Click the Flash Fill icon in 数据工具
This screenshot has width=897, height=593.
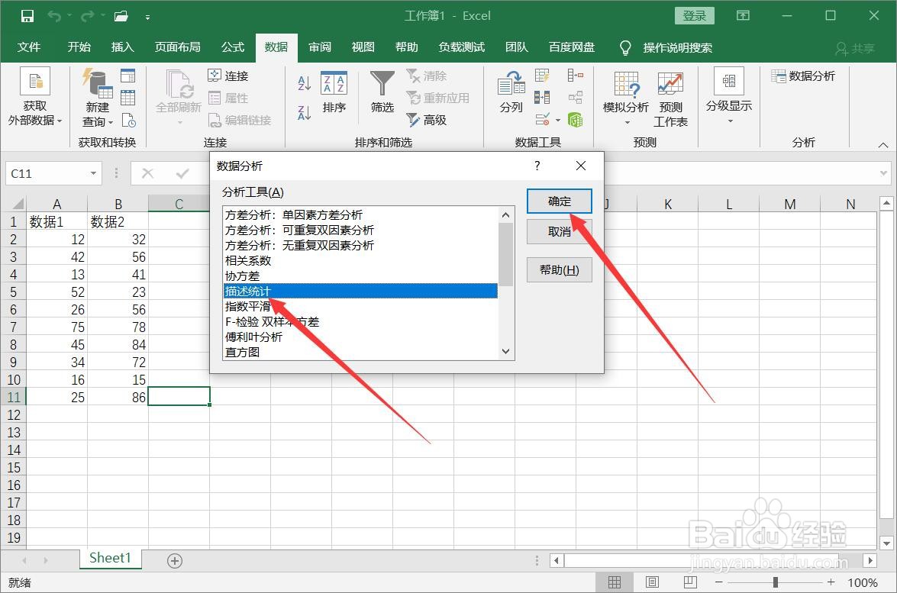click(x=542, y=76)
